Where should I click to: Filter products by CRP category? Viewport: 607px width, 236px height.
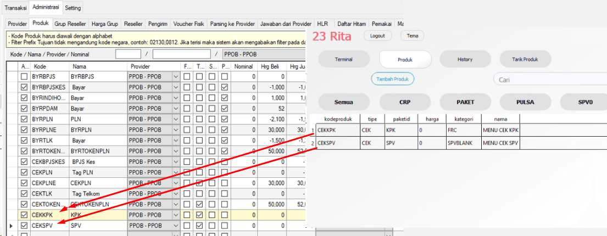(x=405, y=103)
